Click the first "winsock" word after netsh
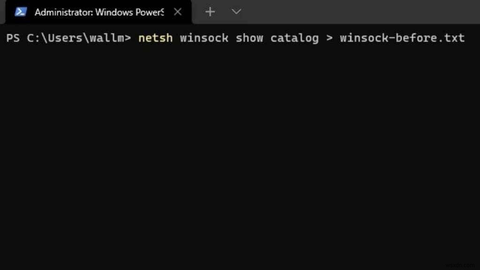The height and width of the screenshot is (270, 480). (x=204, y=38)
